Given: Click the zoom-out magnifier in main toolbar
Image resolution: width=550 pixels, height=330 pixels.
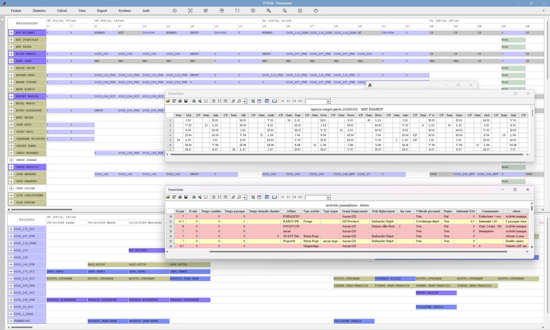Looking at the screenshot, I should click(x=284, y=10).
